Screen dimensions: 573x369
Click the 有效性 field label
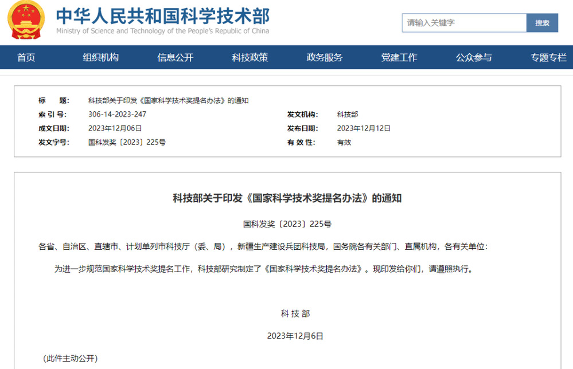301,142
